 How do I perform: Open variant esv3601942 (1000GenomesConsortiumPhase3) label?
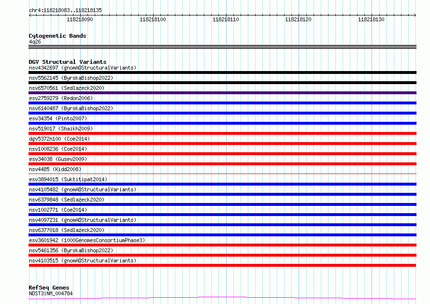87,240
